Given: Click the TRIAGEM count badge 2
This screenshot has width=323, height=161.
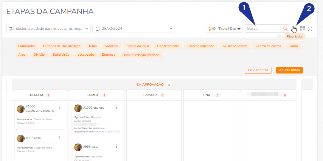Looking at the screenshot, I should (x=48, y=95).
